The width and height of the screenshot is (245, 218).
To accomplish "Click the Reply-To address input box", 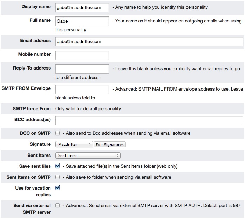I will point(82,69).
